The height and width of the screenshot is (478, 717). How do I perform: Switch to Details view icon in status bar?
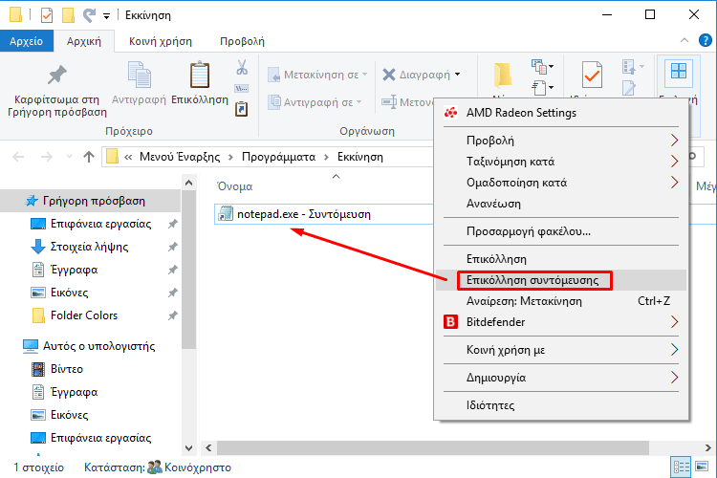[x=681, y=467]
